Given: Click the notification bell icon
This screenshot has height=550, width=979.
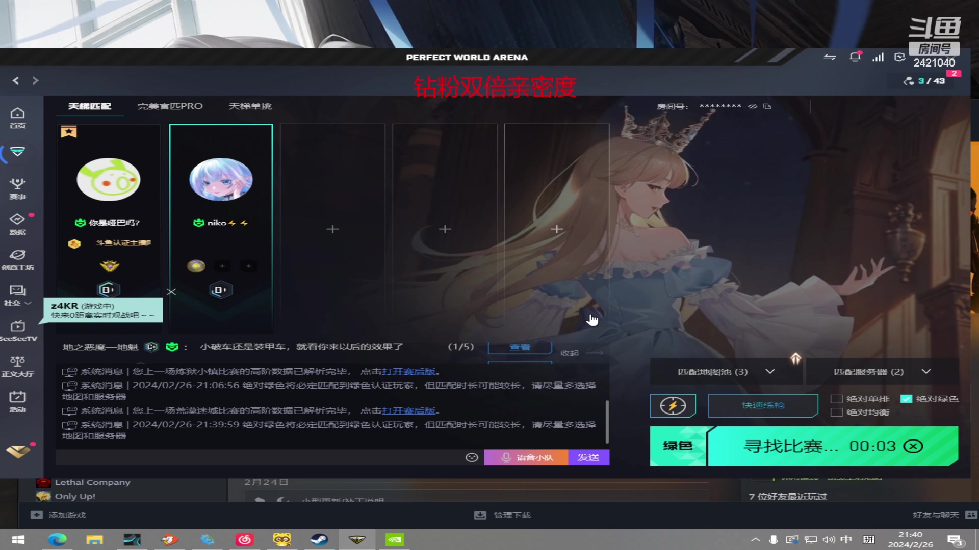Looking at the screenshot, I should pyautogui.click(x=855, y=57).
